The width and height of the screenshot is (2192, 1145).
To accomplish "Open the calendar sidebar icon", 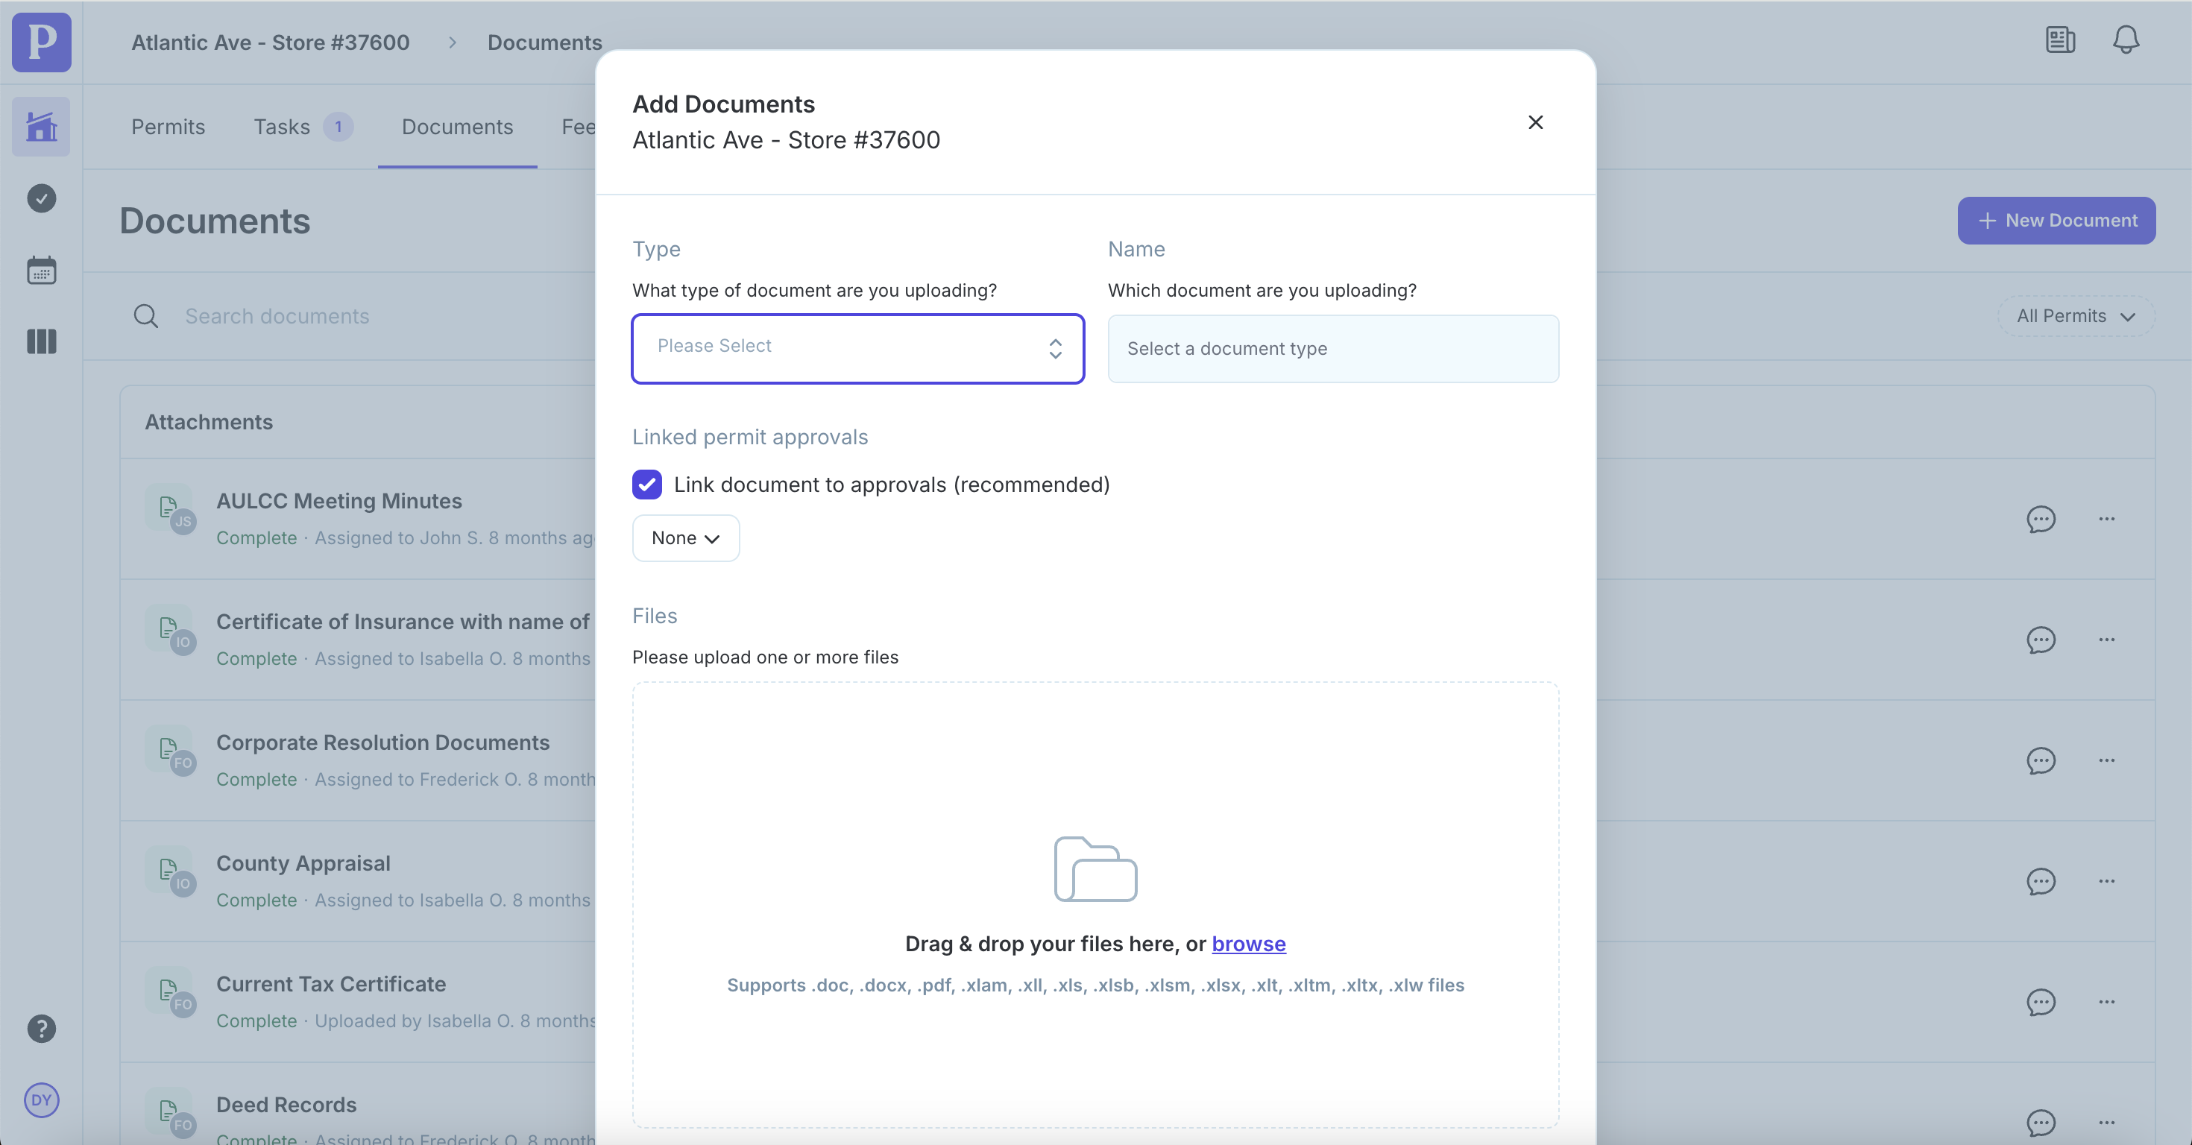I will (x=41, y=271).
